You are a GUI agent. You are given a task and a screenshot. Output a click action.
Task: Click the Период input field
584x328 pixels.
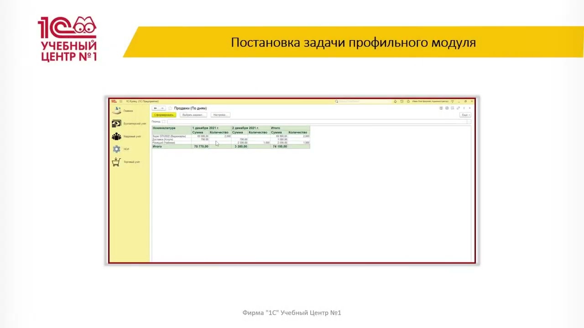317,122
